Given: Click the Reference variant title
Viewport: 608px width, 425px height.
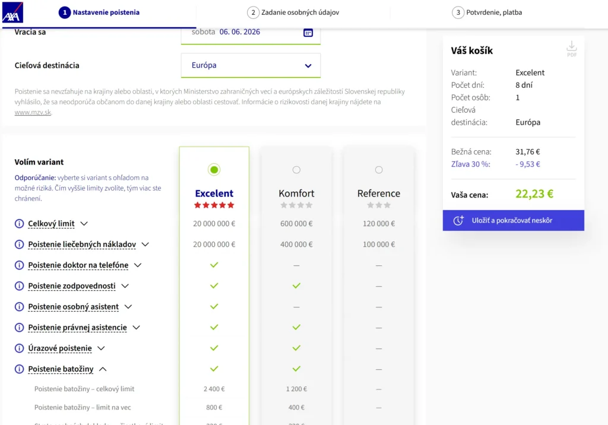Looking at the screenshot, I should [379, 193].
